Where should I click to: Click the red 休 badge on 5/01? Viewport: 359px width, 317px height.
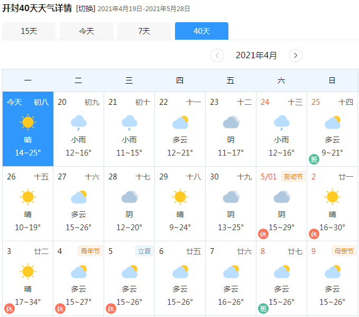pos(263,234)
